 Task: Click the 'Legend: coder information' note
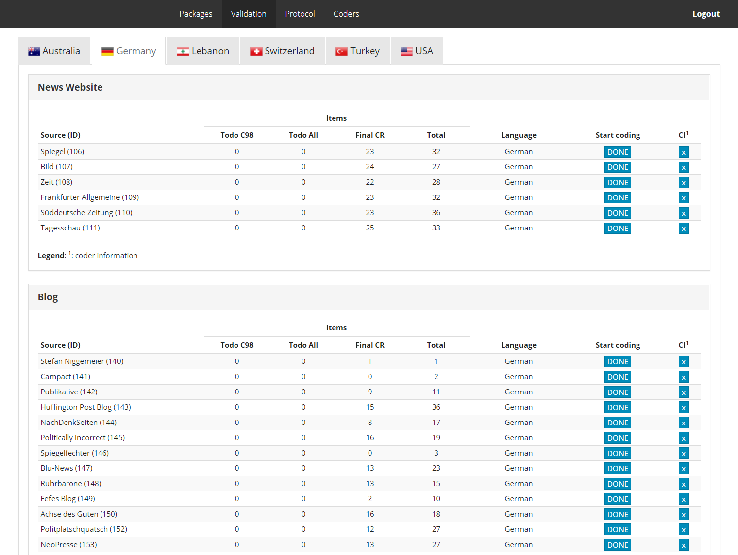point(88,255)
